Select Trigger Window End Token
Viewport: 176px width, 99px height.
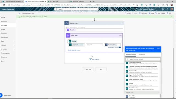tap(142, 80)
